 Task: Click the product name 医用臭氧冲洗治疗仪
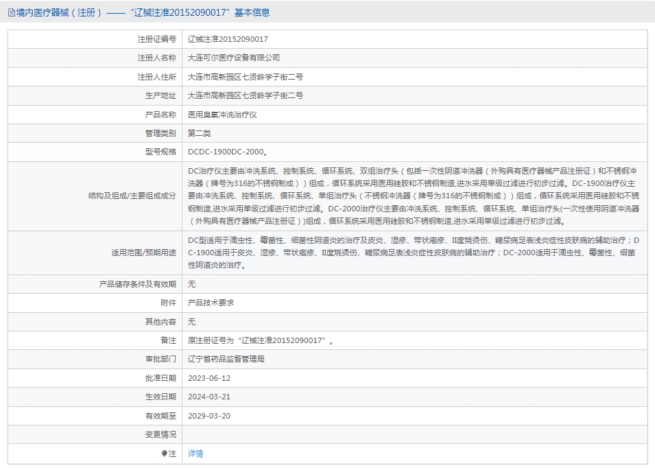[222, 115]
